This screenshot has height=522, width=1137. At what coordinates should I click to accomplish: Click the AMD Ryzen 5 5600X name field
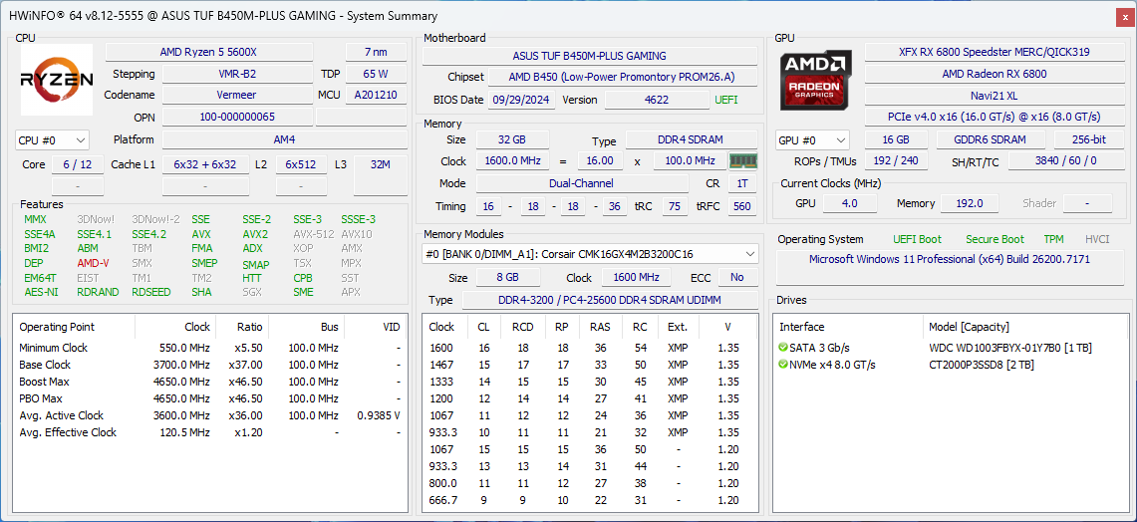click(x=209, y=52)
